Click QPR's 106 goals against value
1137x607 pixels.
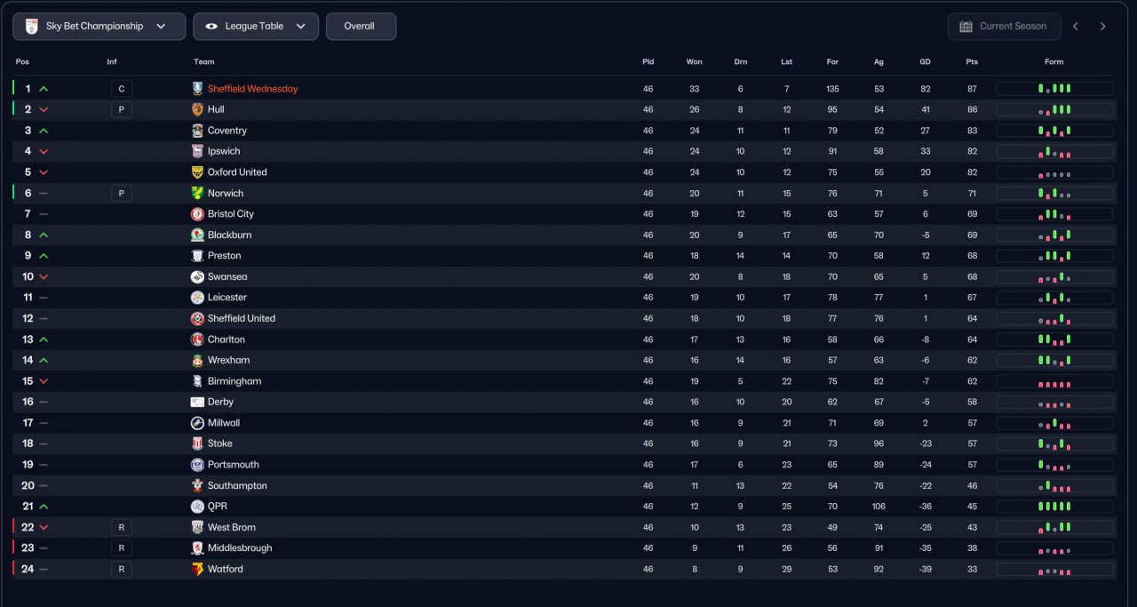879,507
